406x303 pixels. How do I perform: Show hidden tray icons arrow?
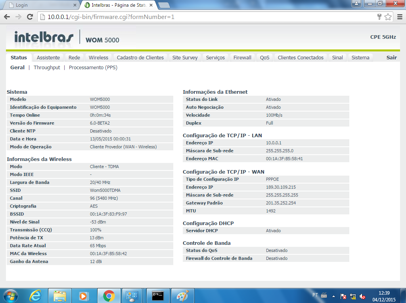pos(333,296)
